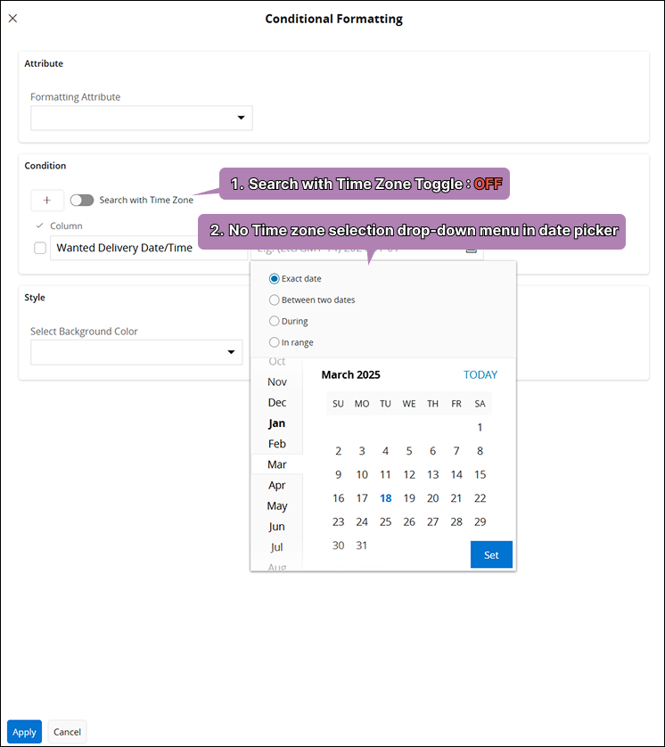Select March 30 in the calendar
This screenshot has height=747, width=665.
pyautogui.click(x=338, y=546)
